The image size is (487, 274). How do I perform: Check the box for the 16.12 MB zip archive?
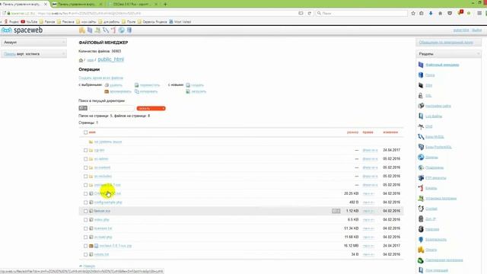coord(85,246)
